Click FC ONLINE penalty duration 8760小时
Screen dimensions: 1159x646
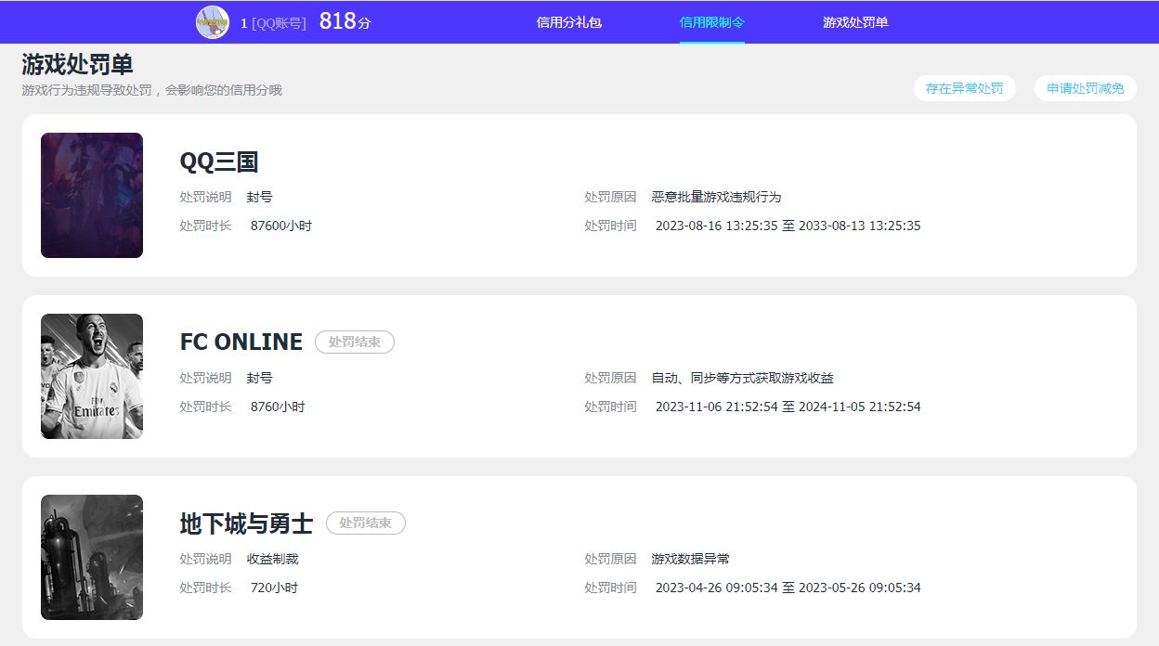pyautogui.click(x=278, y=407)
